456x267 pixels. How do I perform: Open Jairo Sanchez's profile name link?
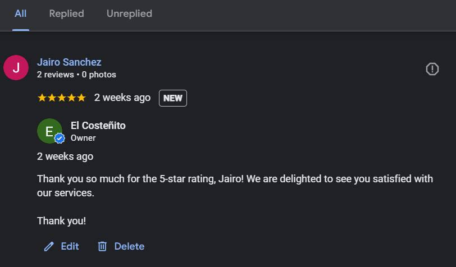tap(69, 62)
